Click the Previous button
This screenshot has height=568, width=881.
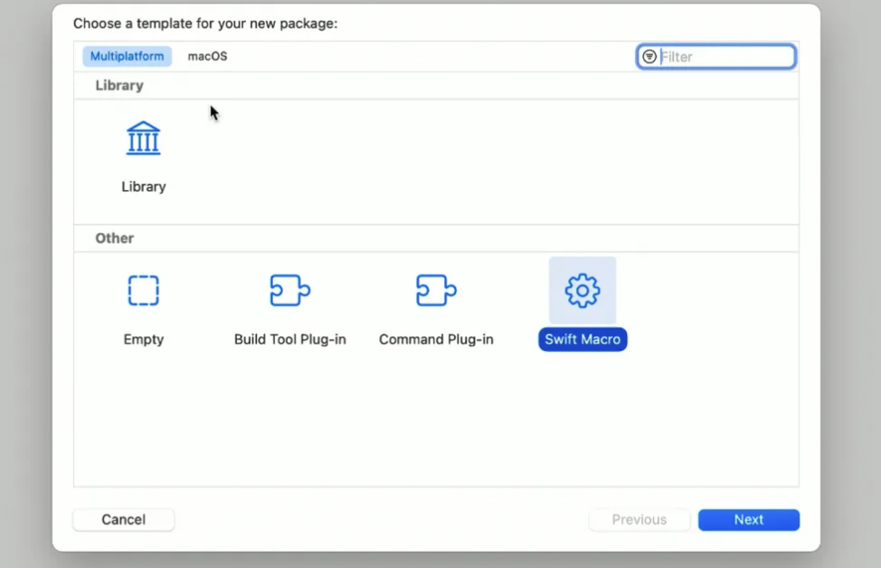click(x=639, y=520)
